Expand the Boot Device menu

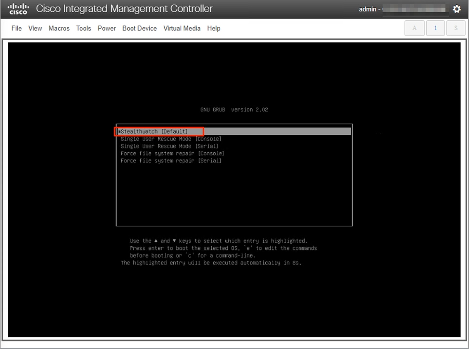tap(139, 28)
